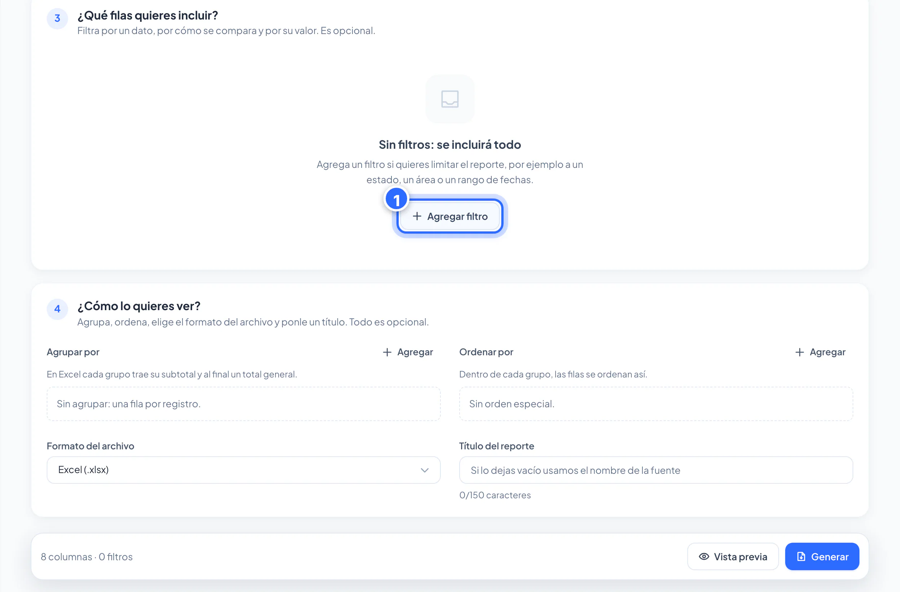The image size is (900, 592).
Task: Click the 'Agrupar por' label
Action: click(73, 352)
